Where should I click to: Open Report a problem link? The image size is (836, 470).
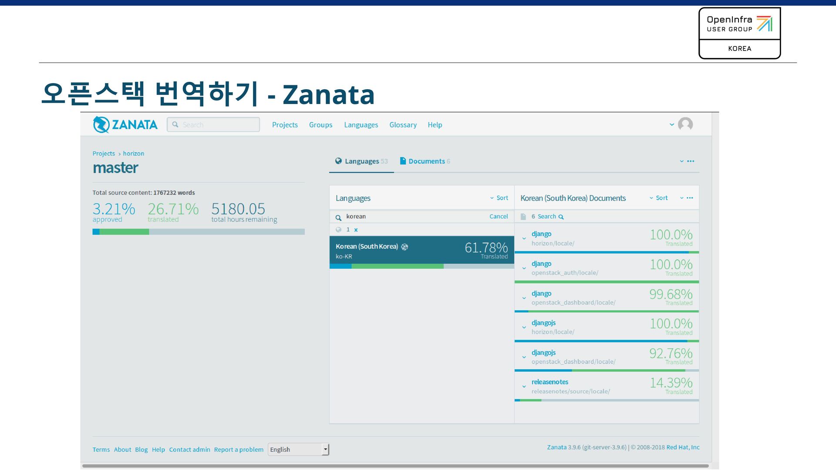(239, 450)
